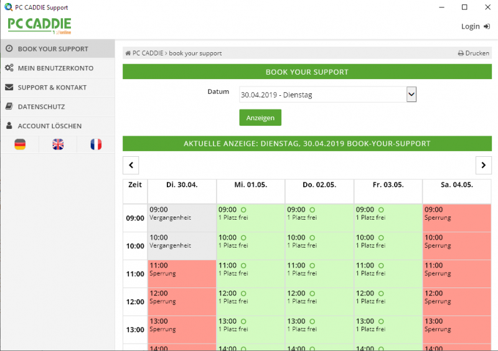The image size is (498, 351).
Task: Click the PC CADDIE Support title bar icon
Action: [x=8, y=7]
